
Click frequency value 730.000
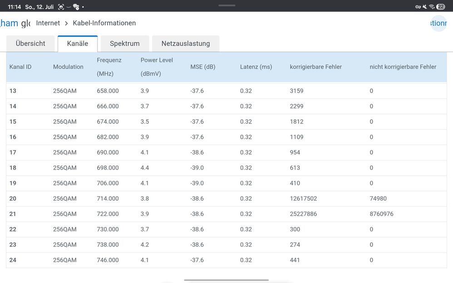coord(108,229)
